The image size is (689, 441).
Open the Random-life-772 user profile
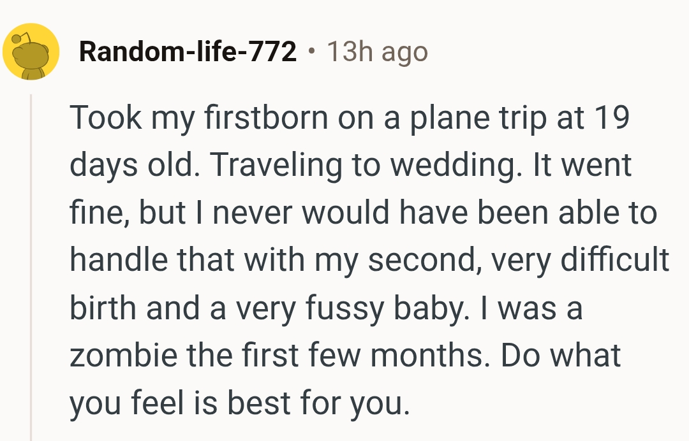click(188, 52)
